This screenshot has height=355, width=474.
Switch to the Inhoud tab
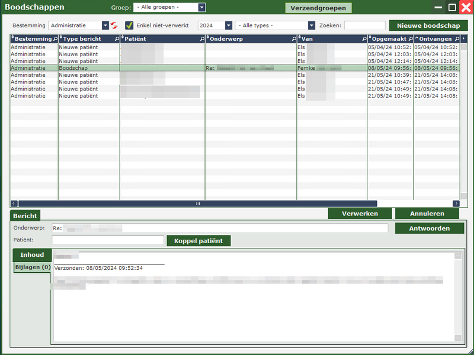tap(32, 255)
